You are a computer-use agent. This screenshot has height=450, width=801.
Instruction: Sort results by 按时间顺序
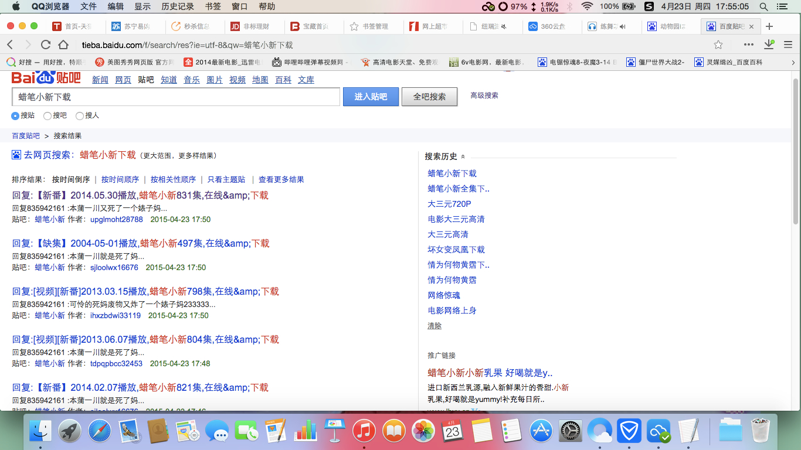click(x=120, y=179)
